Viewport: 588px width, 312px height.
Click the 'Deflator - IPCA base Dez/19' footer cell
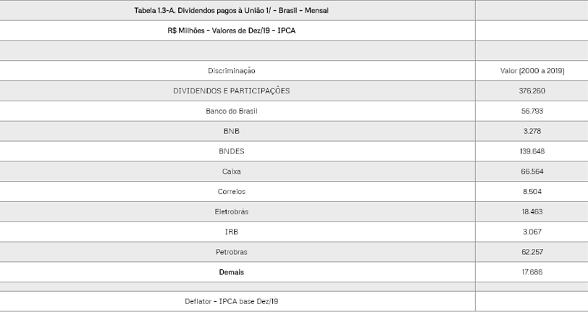(231, 300)
